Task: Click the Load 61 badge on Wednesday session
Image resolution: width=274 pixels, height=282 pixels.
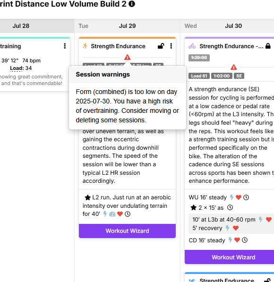Action: 199,76
